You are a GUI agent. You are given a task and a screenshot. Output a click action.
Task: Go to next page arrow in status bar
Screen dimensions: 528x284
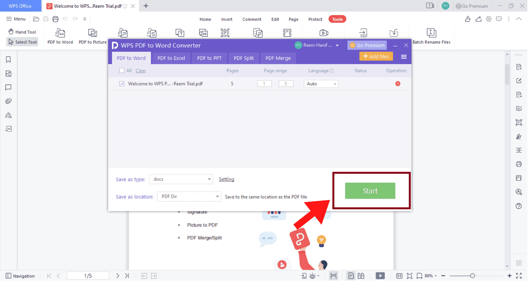click(x=118, y=276)
